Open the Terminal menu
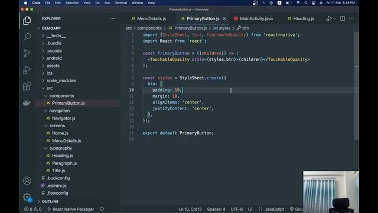 tap(120, 3)
